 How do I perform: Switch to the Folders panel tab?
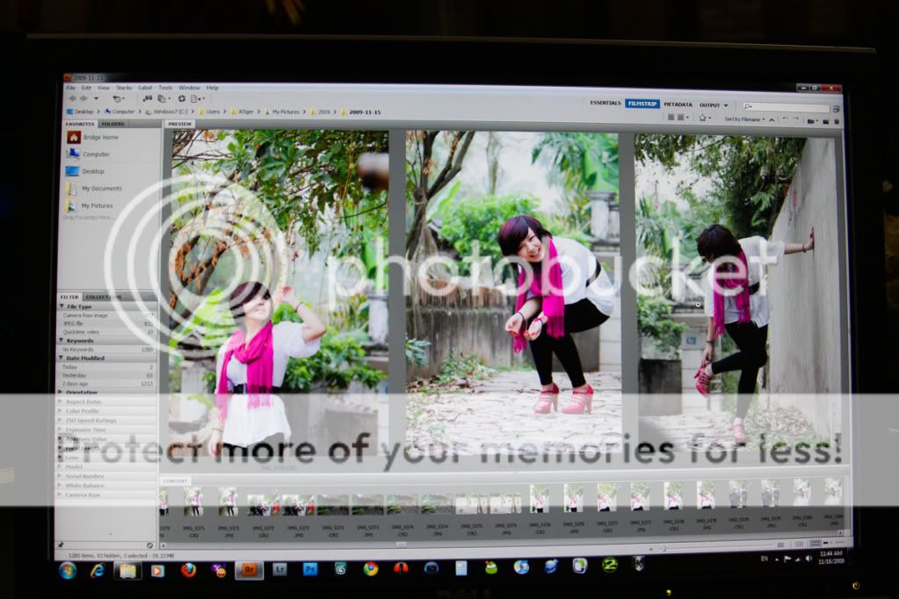pos(112,124)
